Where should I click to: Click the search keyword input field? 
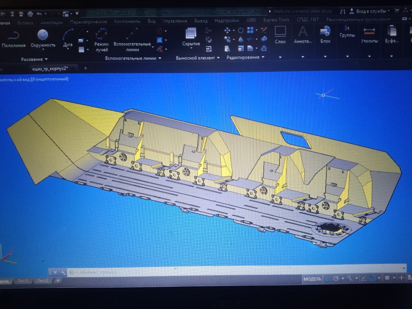point(303,11)
